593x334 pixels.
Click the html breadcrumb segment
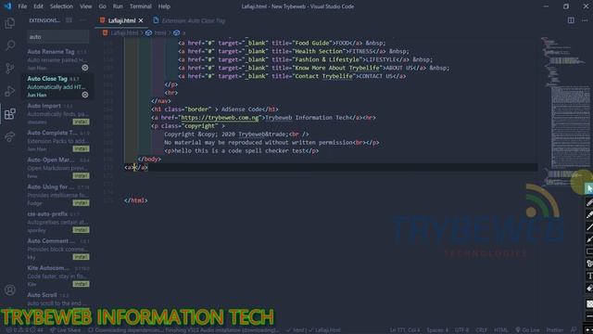[157, 33]
